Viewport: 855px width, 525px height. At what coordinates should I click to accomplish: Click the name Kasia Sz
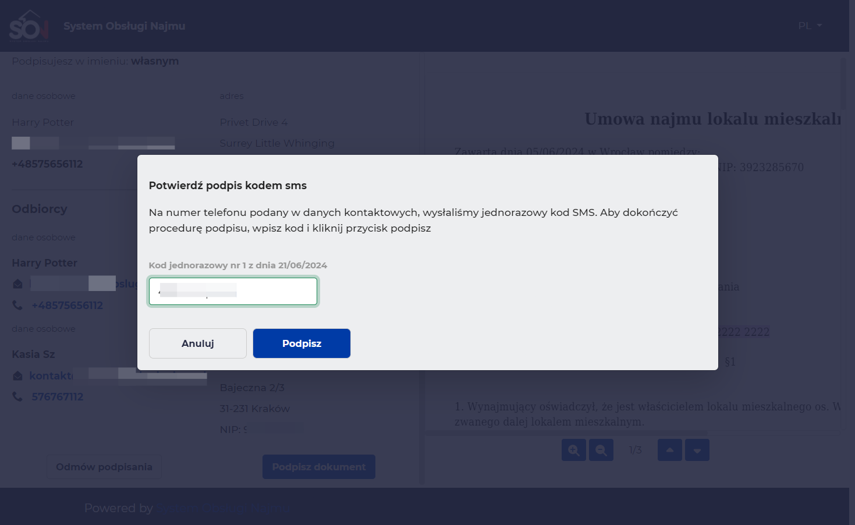point(33,354)
